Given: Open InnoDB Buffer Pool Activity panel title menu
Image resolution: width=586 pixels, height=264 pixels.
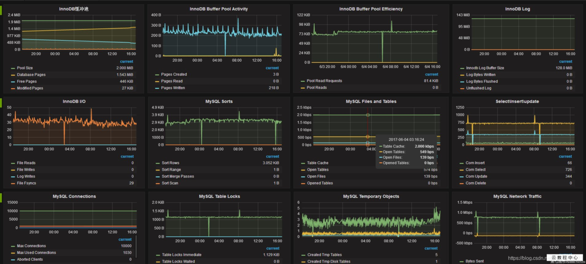Looking at the screenshot, I should tap(219, 9).
